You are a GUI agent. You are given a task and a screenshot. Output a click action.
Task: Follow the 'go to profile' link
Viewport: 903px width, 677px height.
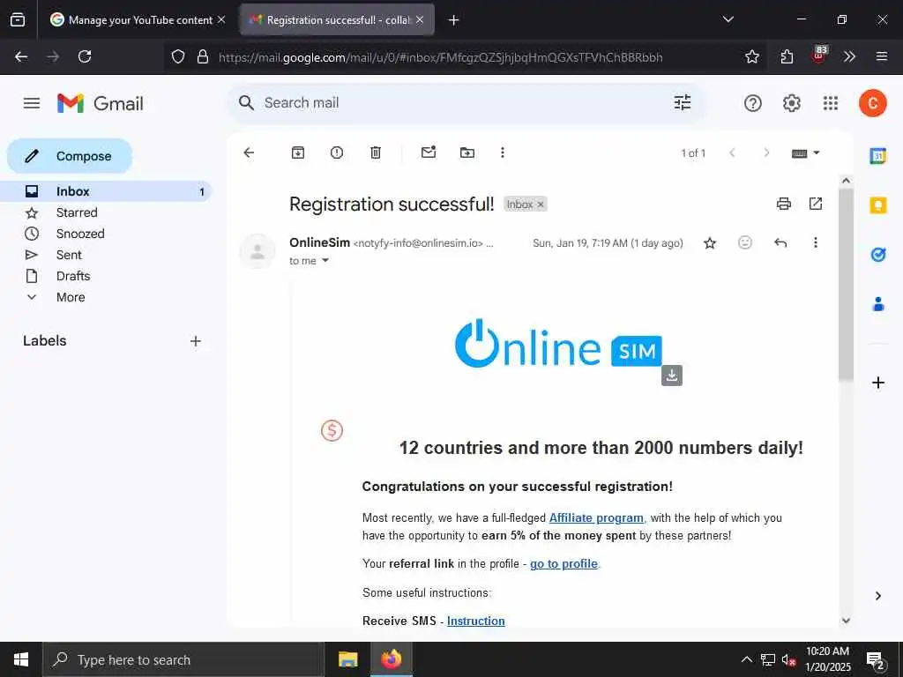563,563
